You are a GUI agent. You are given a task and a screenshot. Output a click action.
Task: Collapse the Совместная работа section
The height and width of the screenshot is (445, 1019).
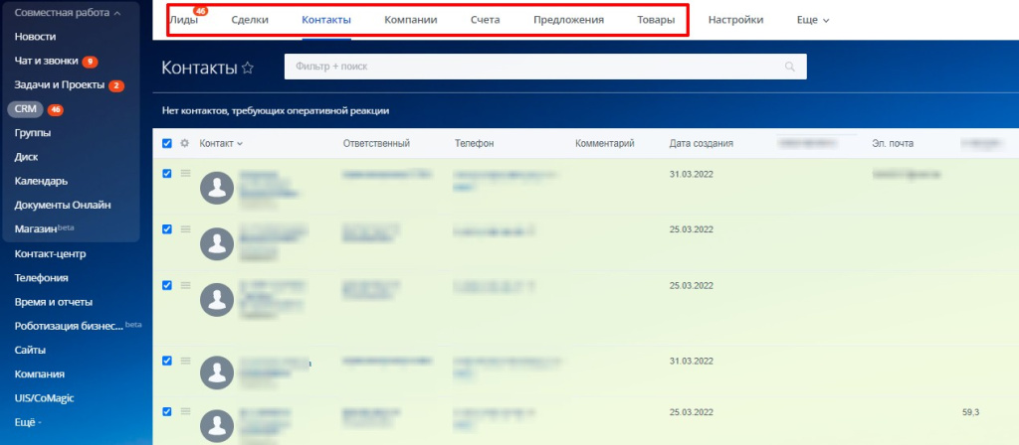[68, 12]
